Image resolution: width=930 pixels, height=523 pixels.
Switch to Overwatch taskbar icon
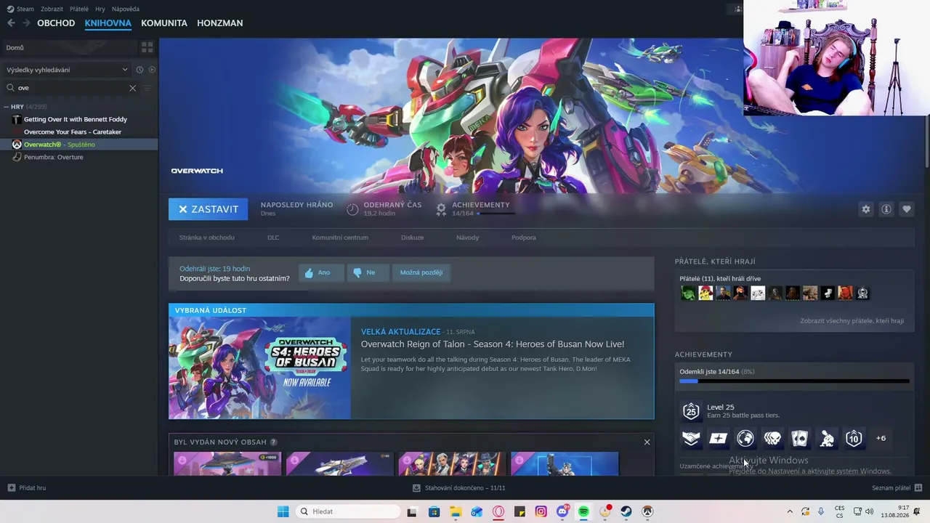point(647,511)
